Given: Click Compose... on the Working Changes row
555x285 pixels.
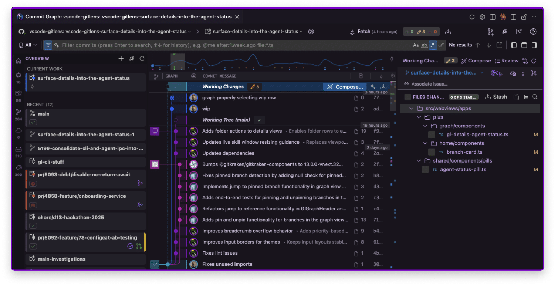Looking at the screenshot, I should [345, 87].
